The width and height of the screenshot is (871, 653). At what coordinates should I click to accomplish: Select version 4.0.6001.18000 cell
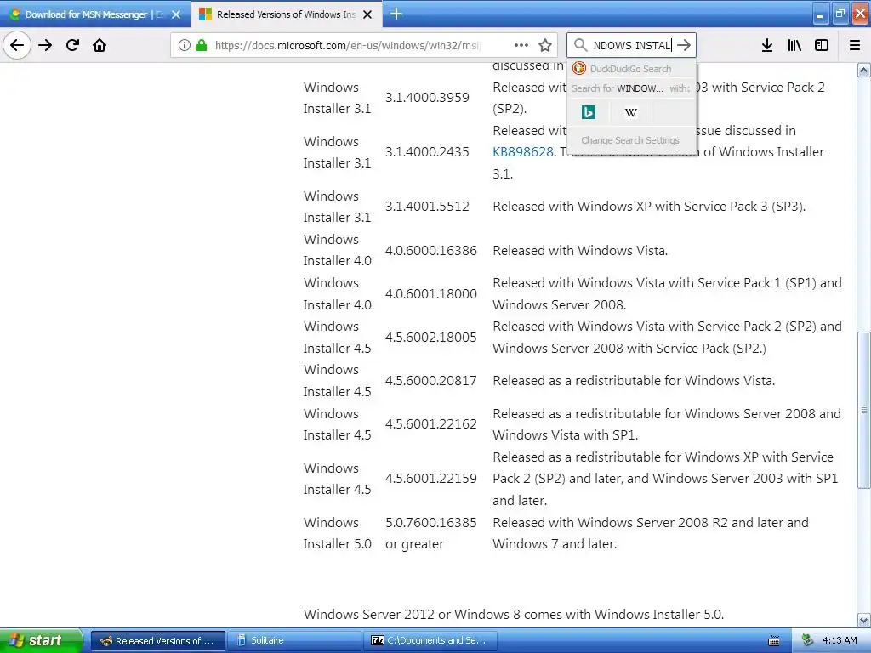tap(431, 293)
